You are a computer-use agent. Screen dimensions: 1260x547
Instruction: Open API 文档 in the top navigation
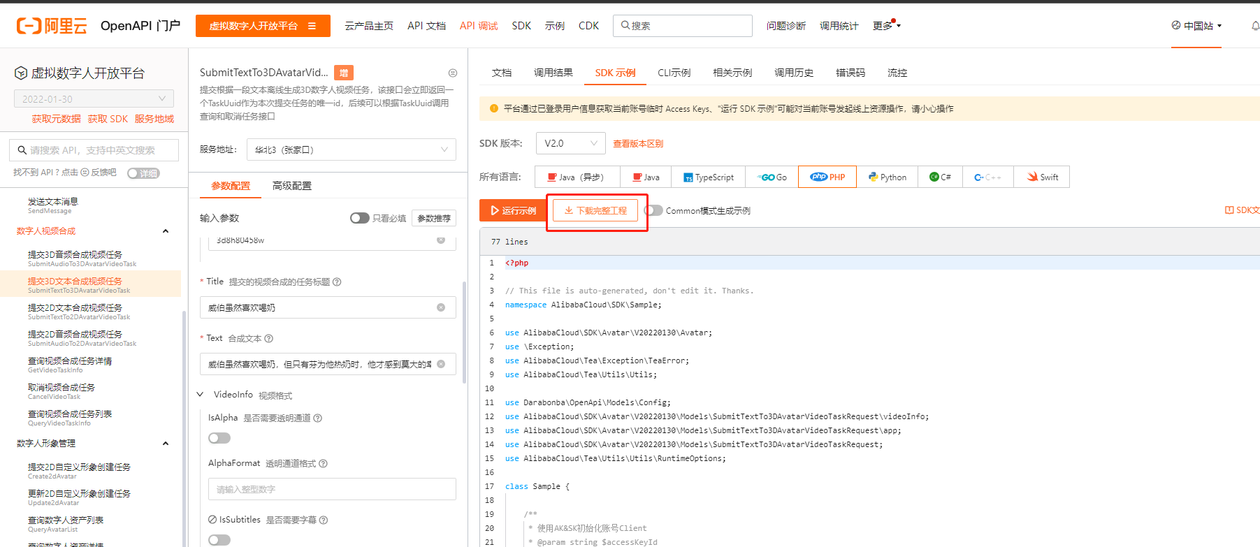click(x=426, y=26)
